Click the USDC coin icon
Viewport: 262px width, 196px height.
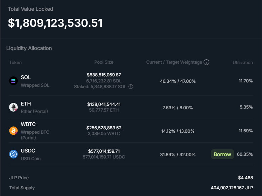pyautogui.click(x=13, y=154)
